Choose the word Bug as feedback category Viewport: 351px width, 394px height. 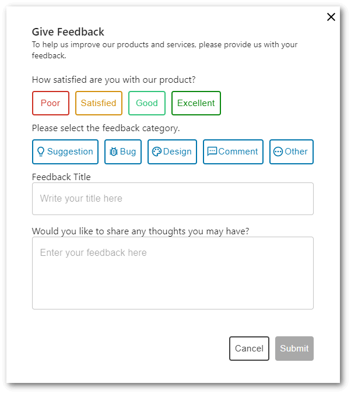tap(128, 152)
